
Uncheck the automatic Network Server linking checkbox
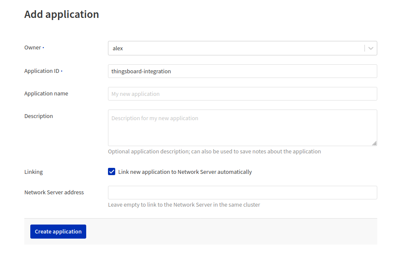112,172
